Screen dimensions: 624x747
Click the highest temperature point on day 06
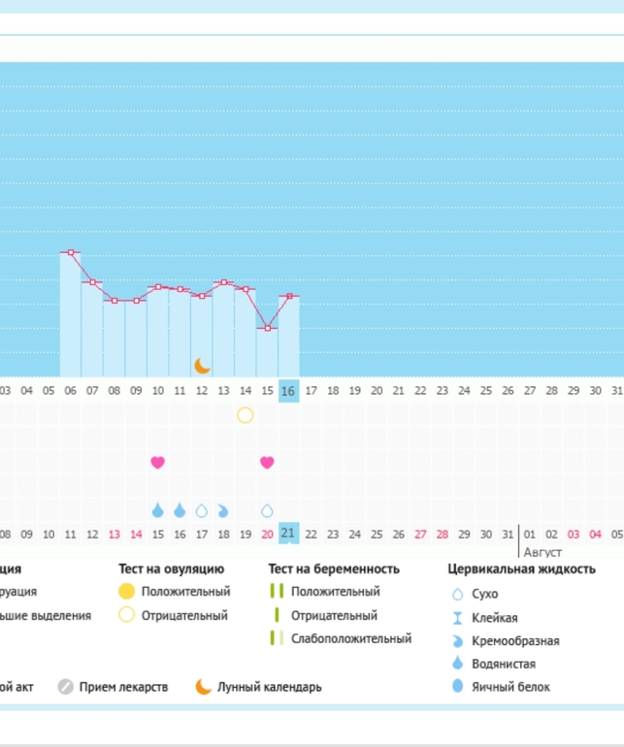point(71,252)
